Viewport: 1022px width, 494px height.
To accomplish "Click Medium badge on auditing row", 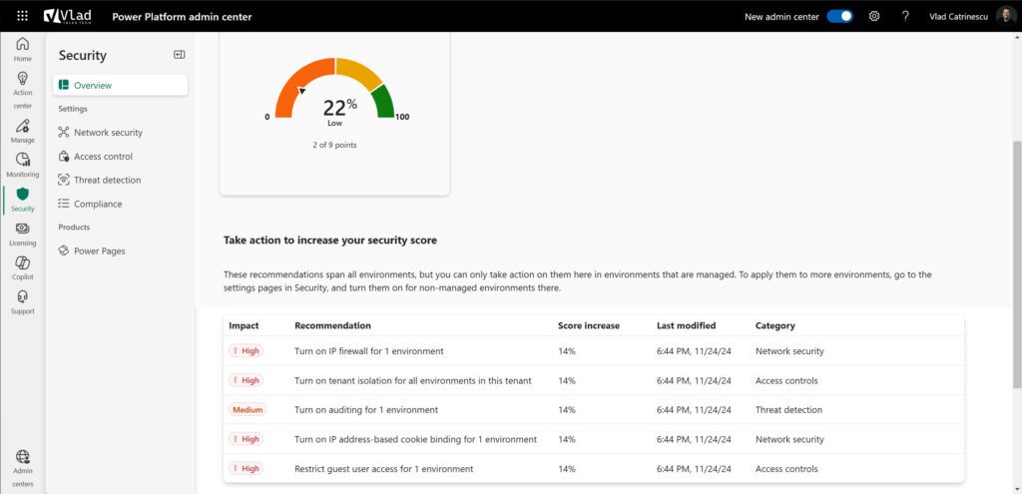I will (x=248, y=410).
